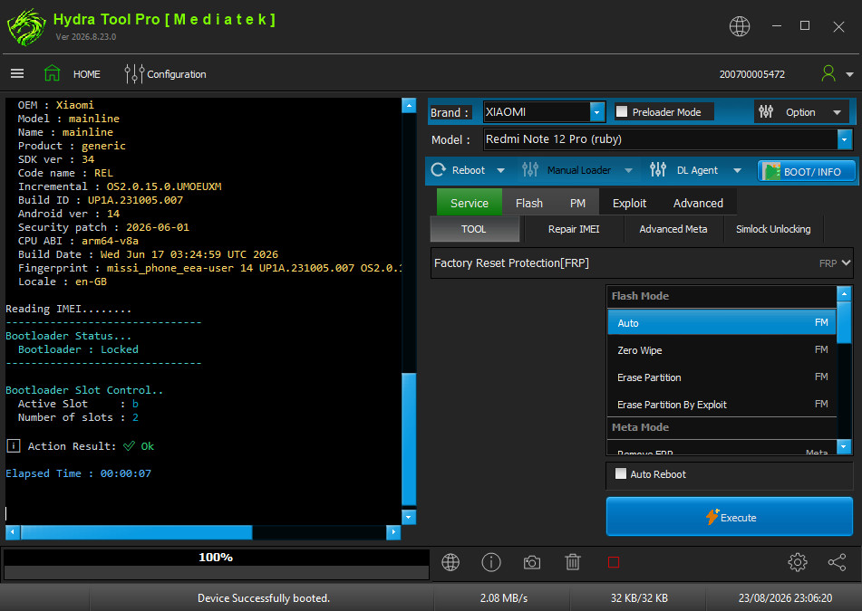
Task: Click the DL Agent sliders icon
Action: pyautogui.click(x=658, y=169)
